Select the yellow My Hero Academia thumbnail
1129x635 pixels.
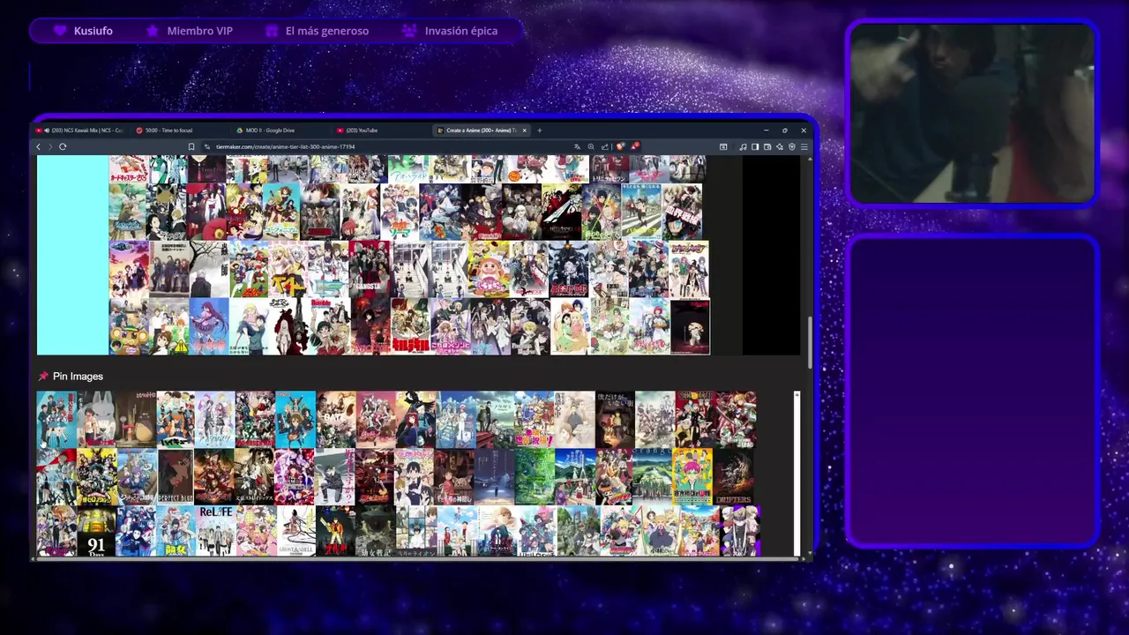tap(97, 476)
